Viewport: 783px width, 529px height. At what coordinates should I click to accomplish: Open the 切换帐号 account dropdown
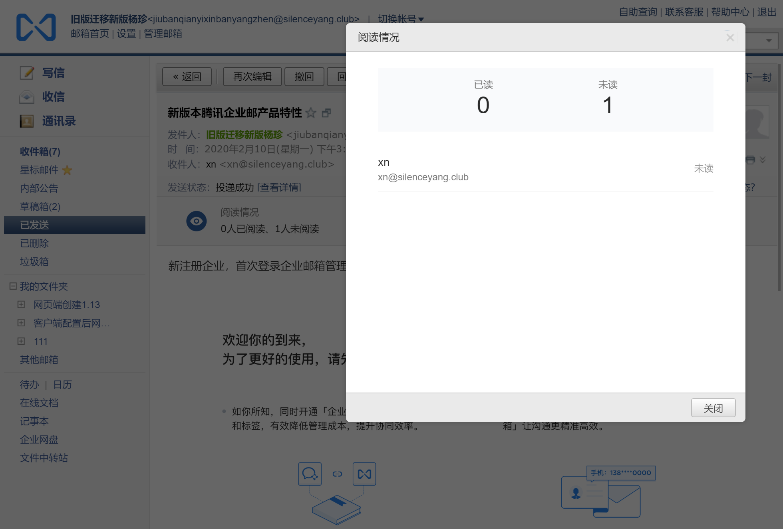(401, 19)
